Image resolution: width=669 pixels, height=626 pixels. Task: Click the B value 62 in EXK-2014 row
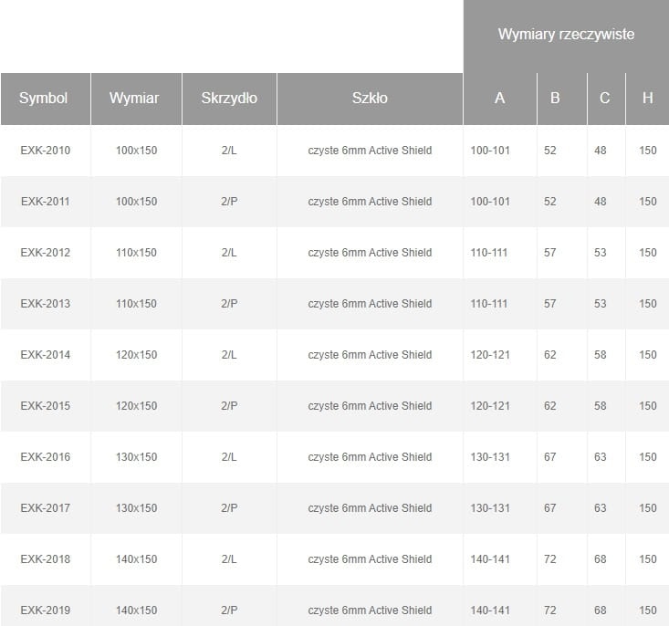click(549, 355)
